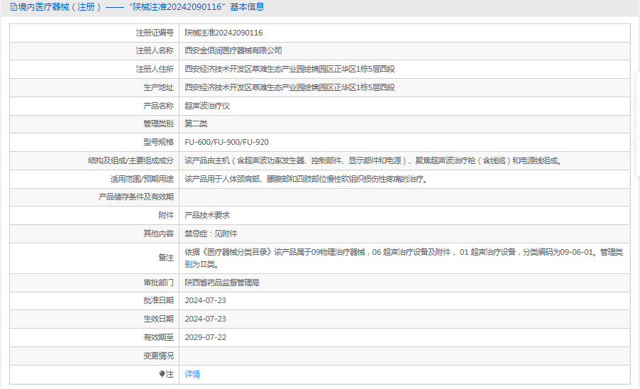Click the 管理类别 label

(x=158, y=124)
